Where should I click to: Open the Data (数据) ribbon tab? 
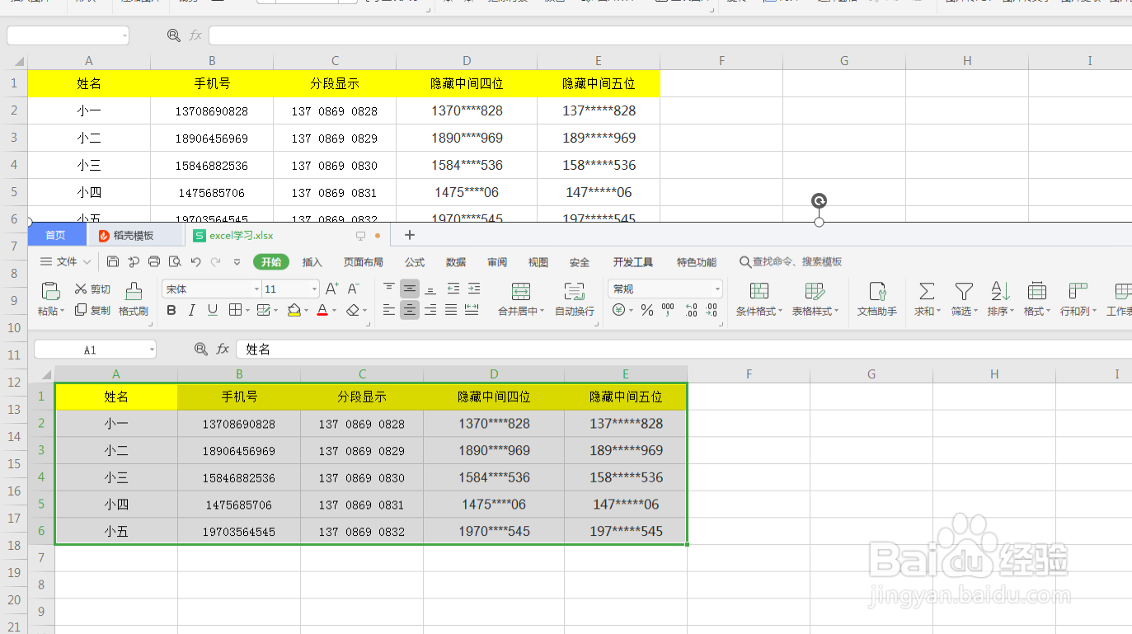(x=456, y=262)
